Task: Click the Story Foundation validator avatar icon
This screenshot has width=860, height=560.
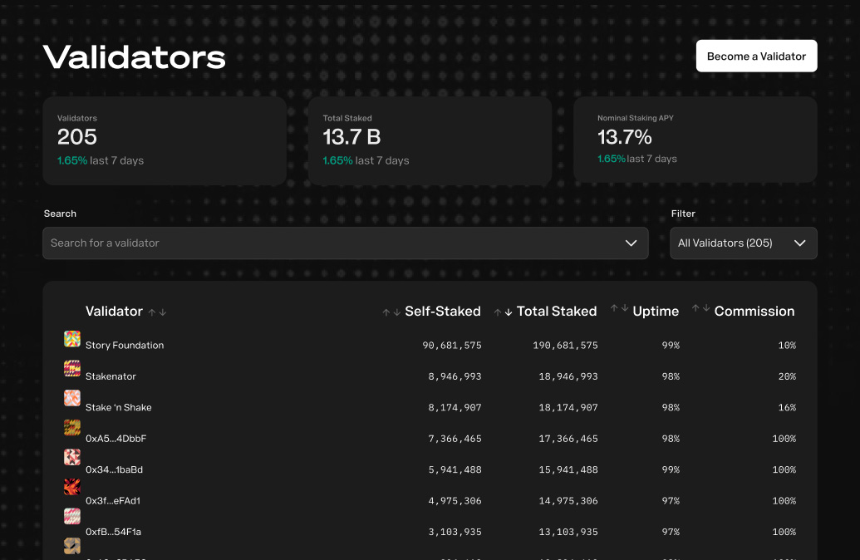Action: click(x=72, y=339)
